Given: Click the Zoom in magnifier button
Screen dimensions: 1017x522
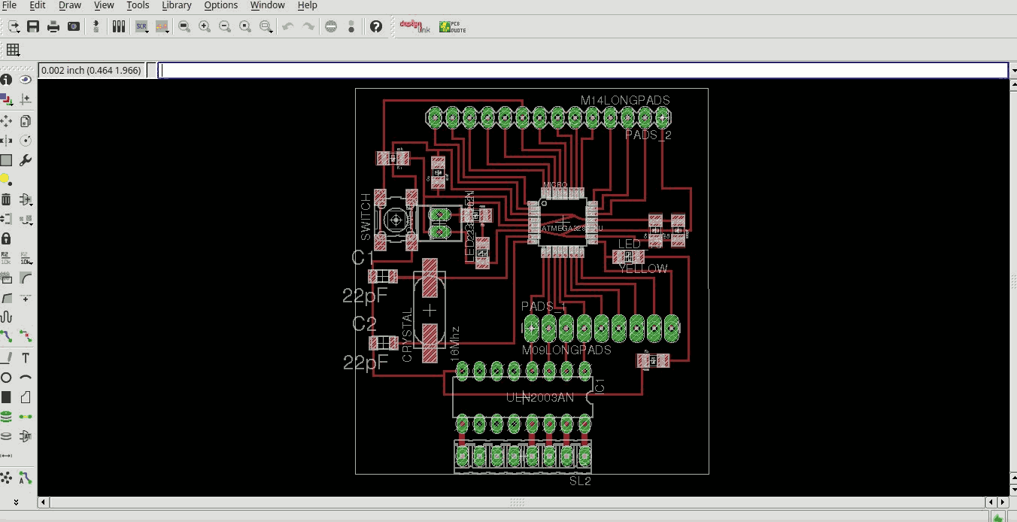Looking at the screenshot, I should tap(205, 26).
